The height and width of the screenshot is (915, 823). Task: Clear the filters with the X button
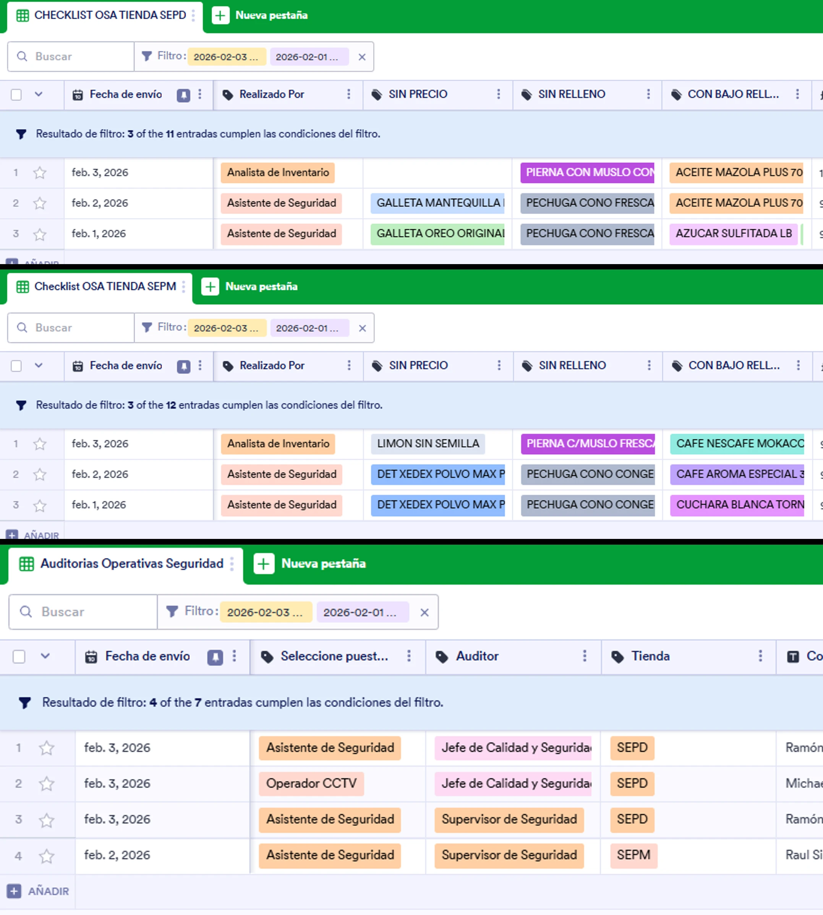pos(362,57)
